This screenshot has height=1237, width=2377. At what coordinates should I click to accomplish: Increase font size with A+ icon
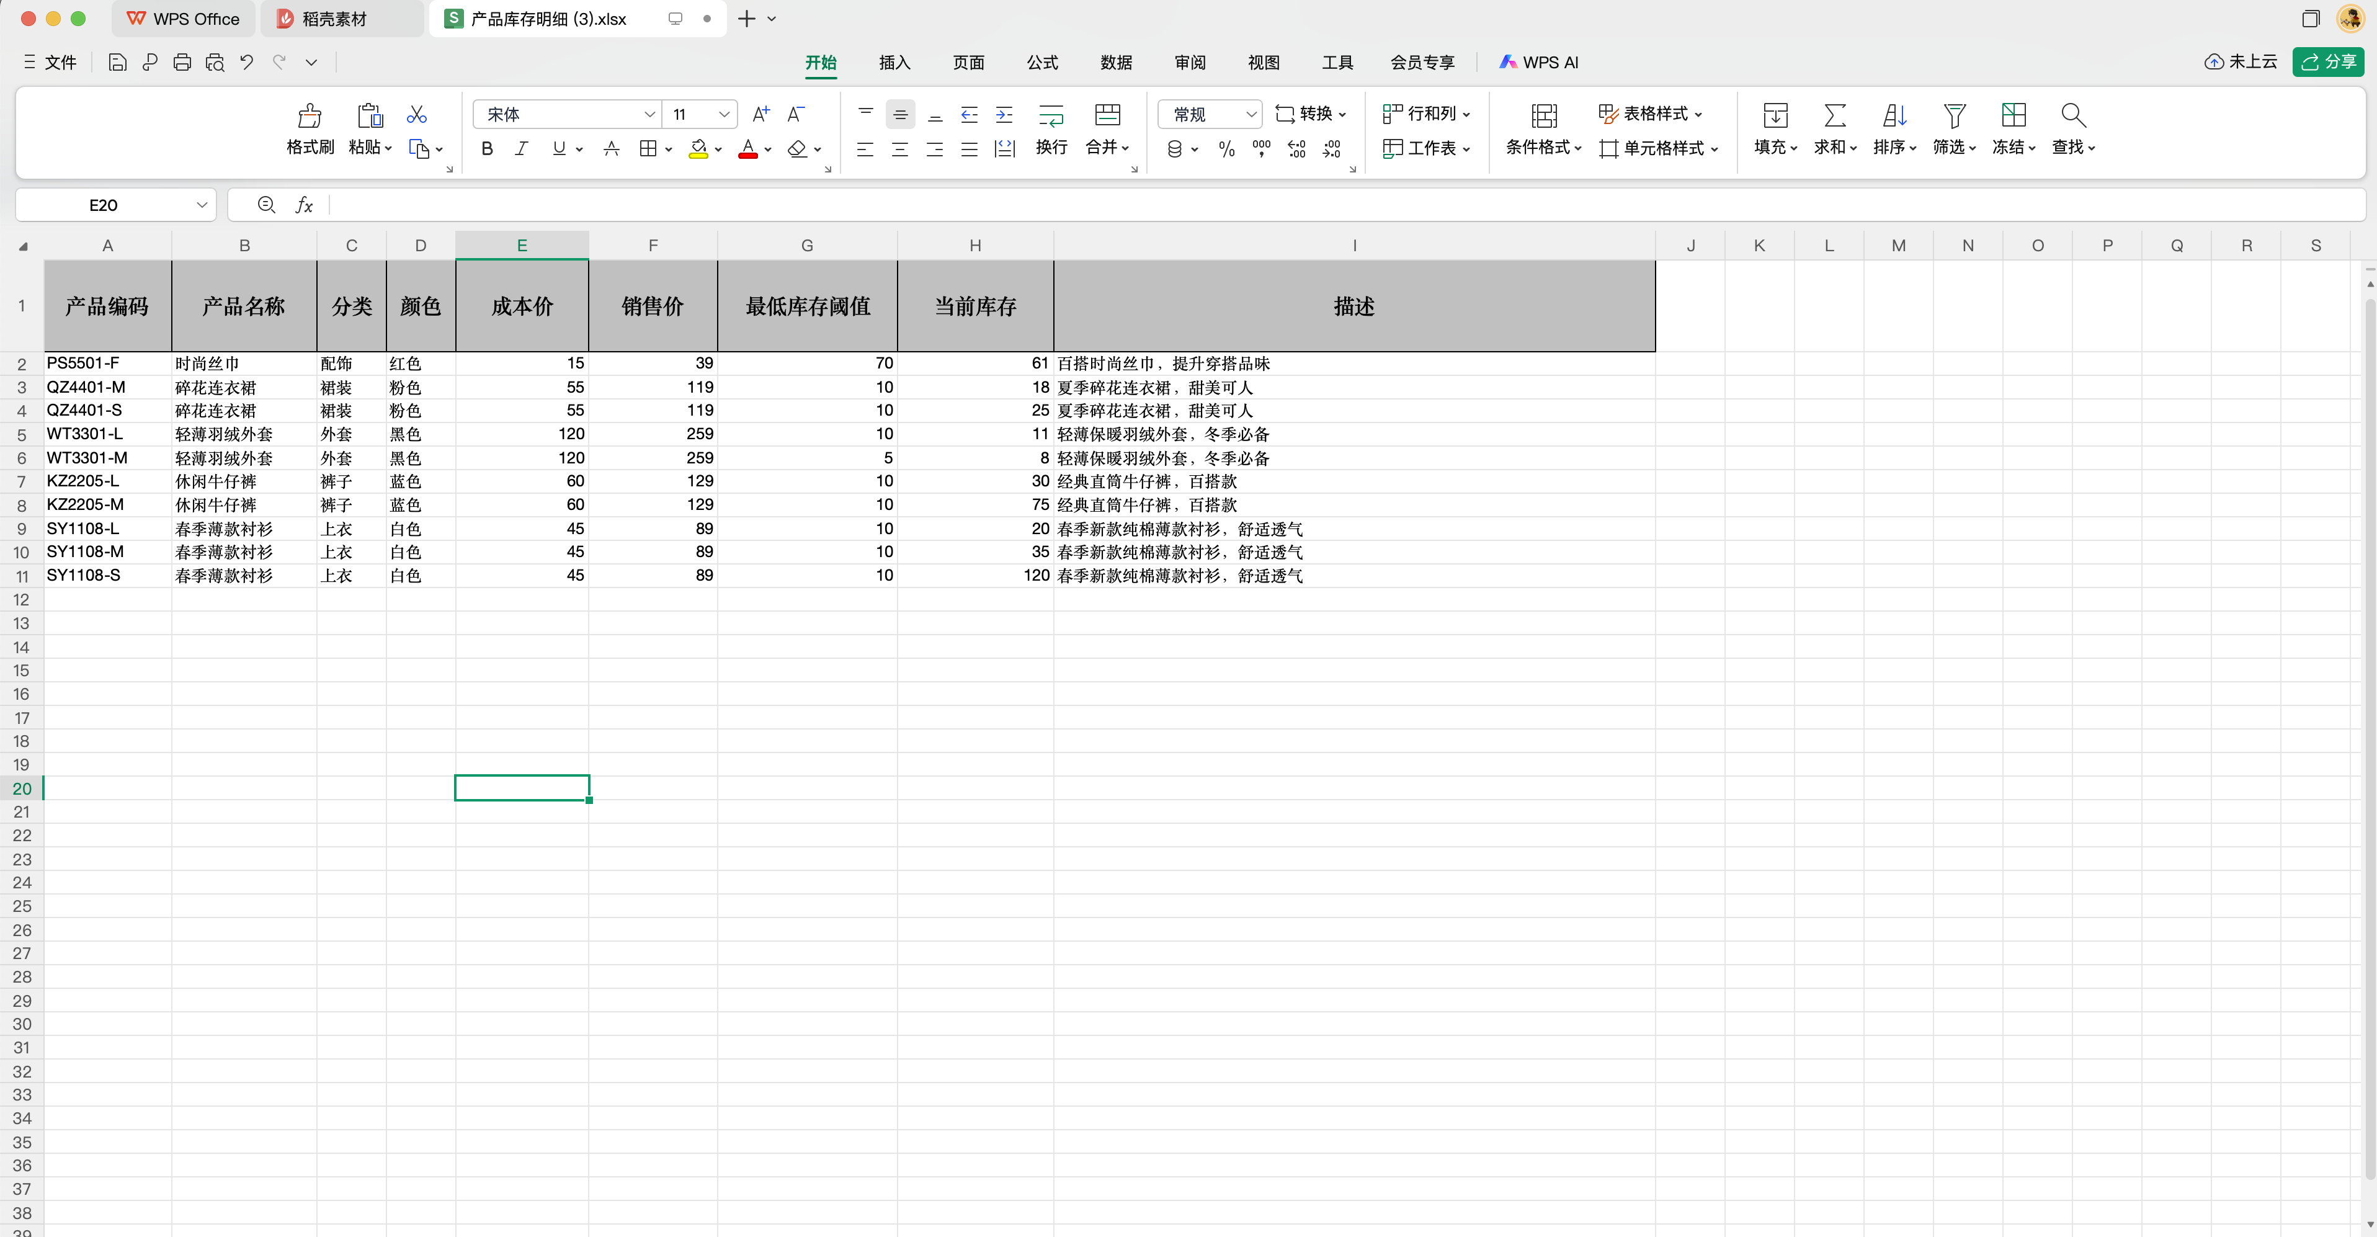point(761,114)
